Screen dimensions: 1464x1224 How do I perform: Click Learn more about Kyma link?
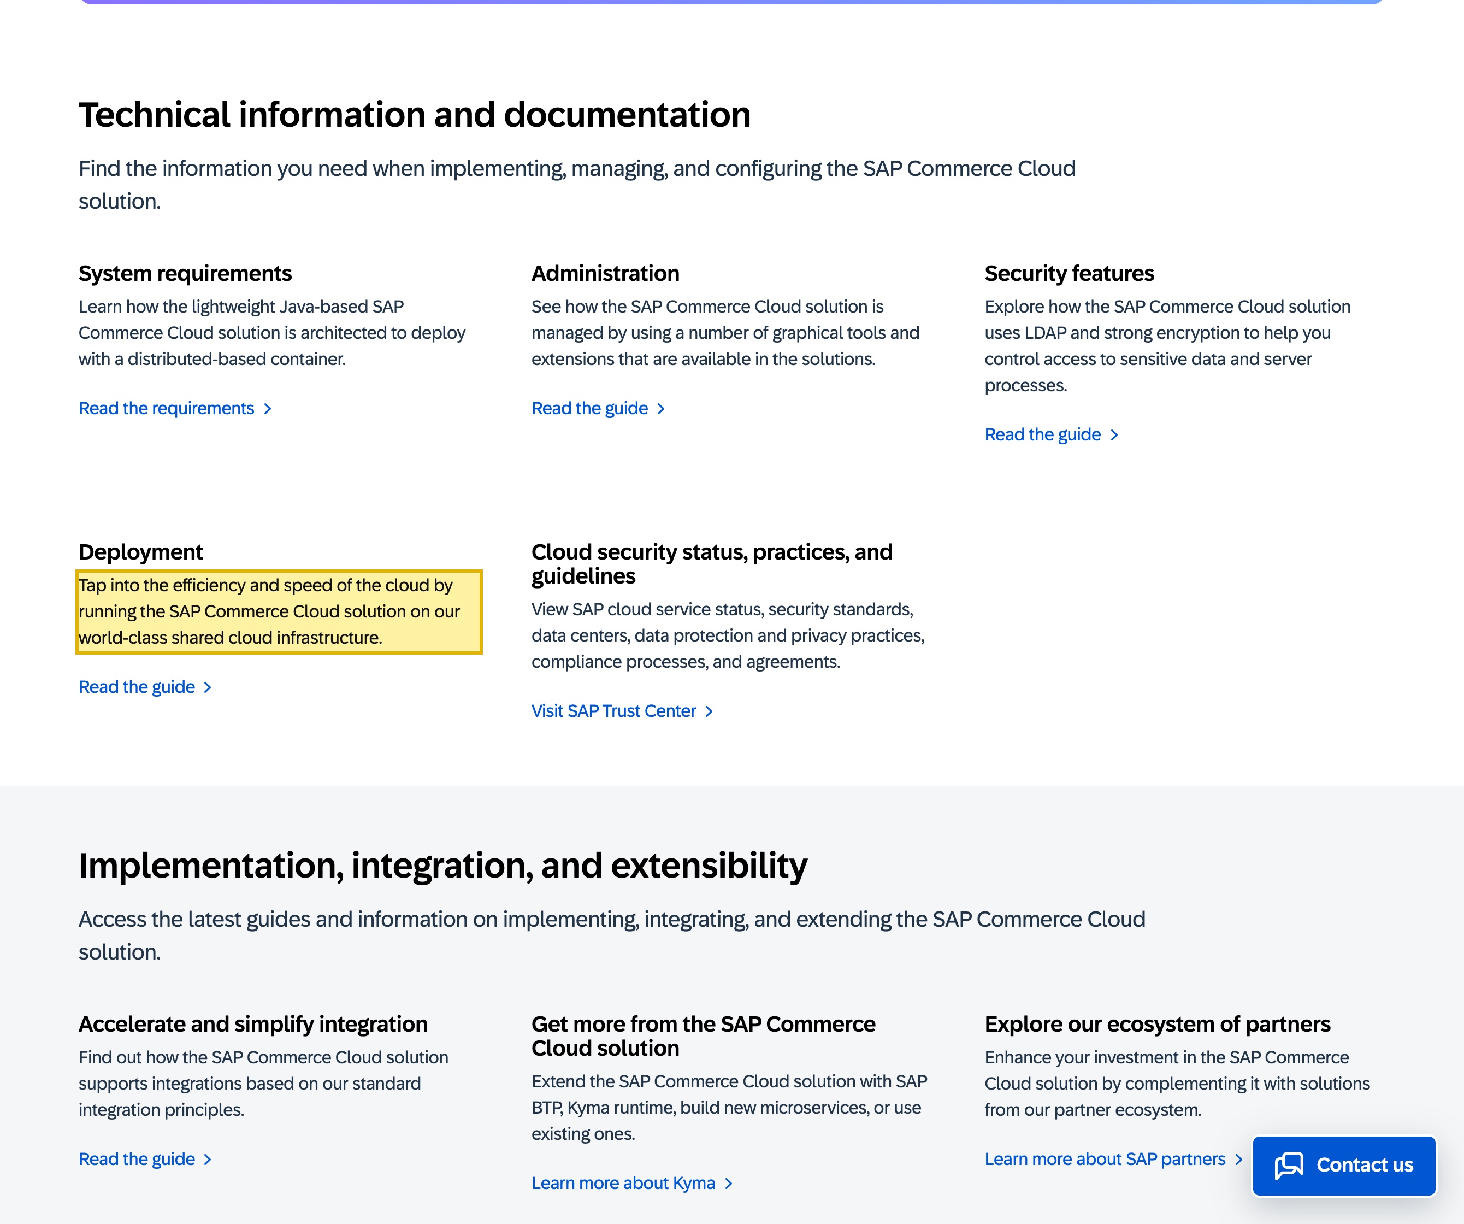click(x=631, y=1183)
